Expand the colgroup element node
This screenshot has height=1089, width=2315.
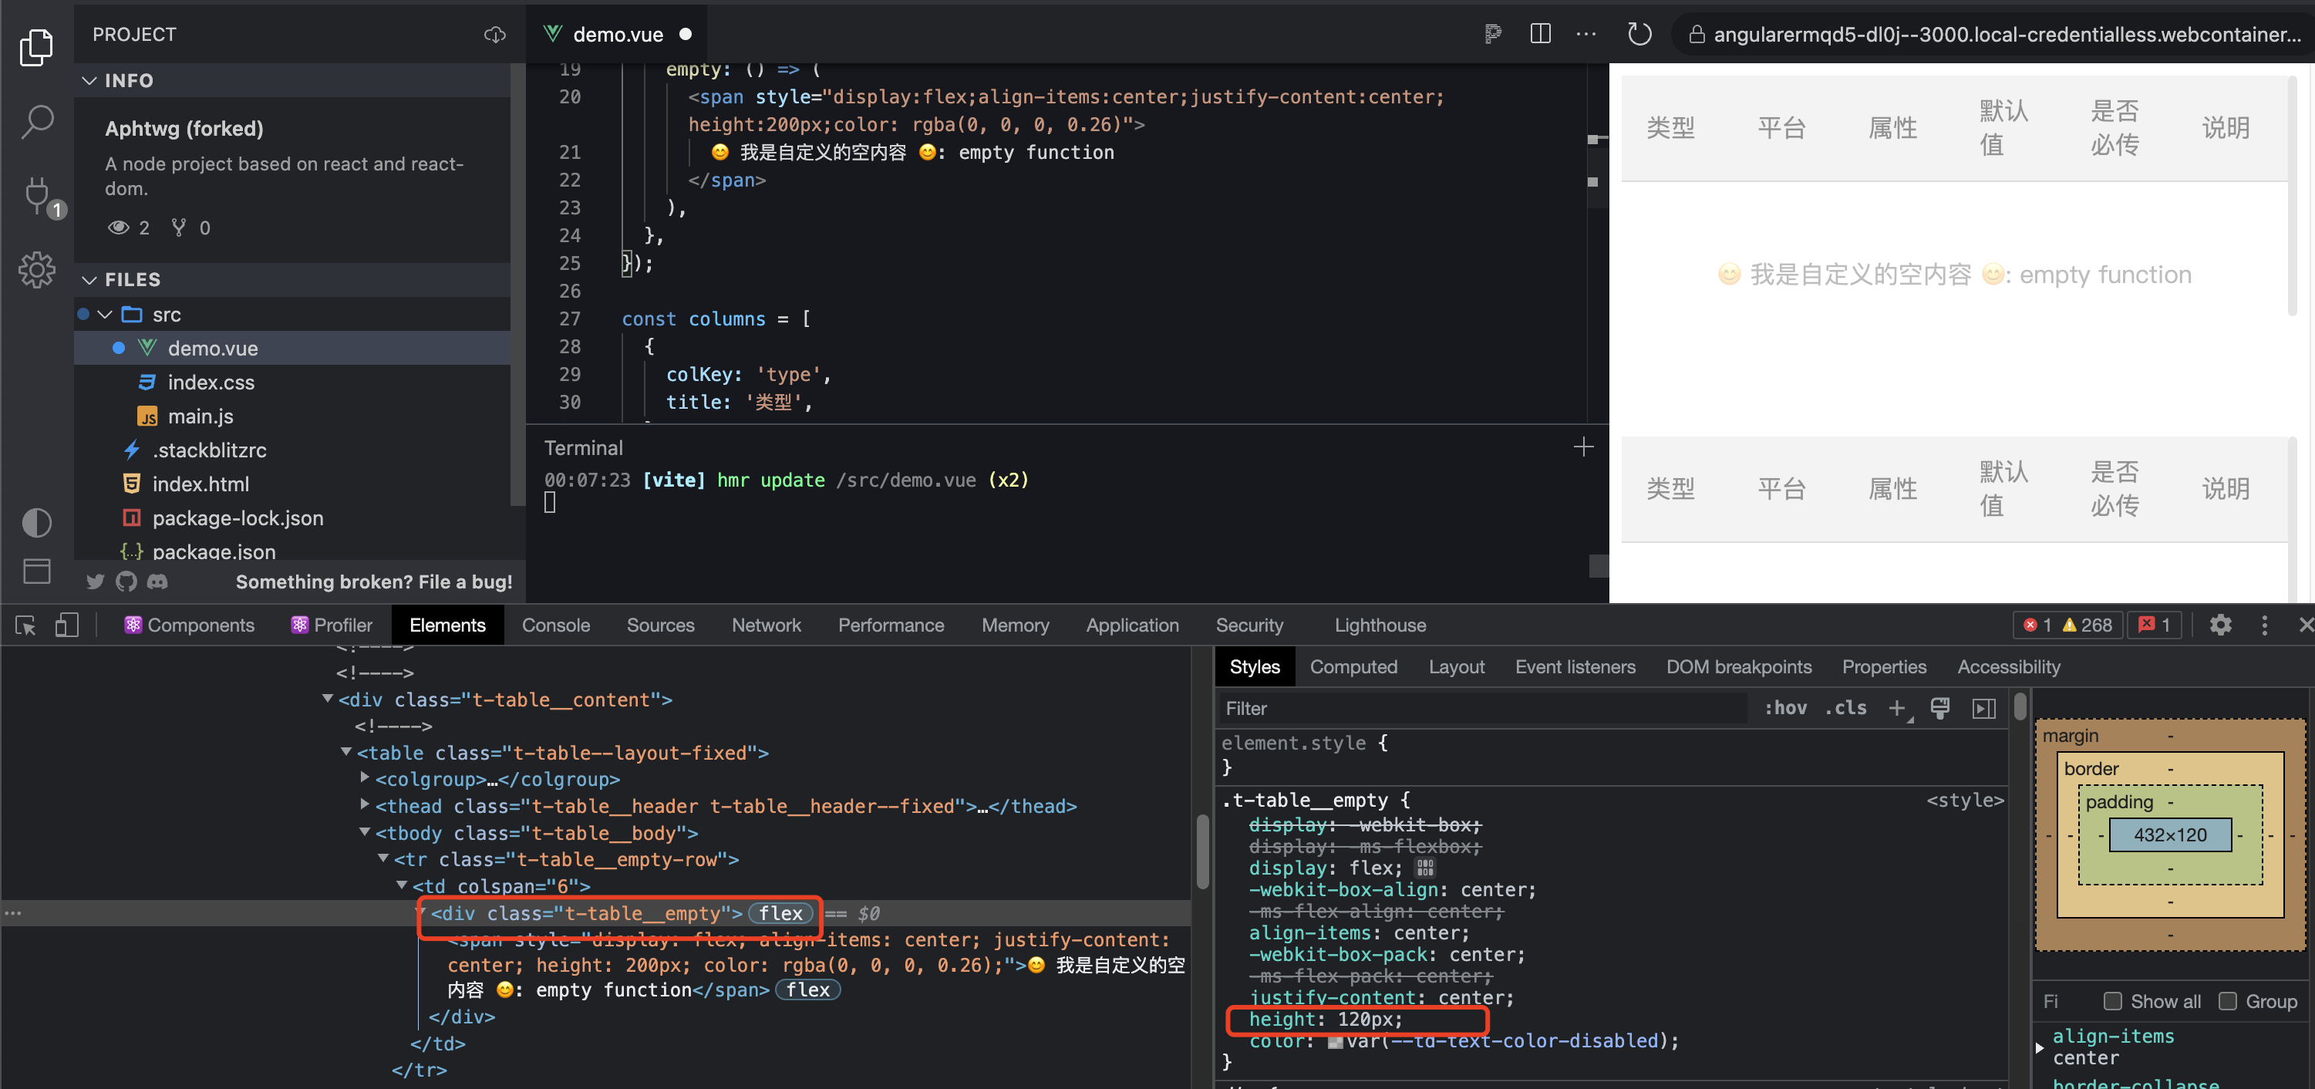(x=365, y=778)
